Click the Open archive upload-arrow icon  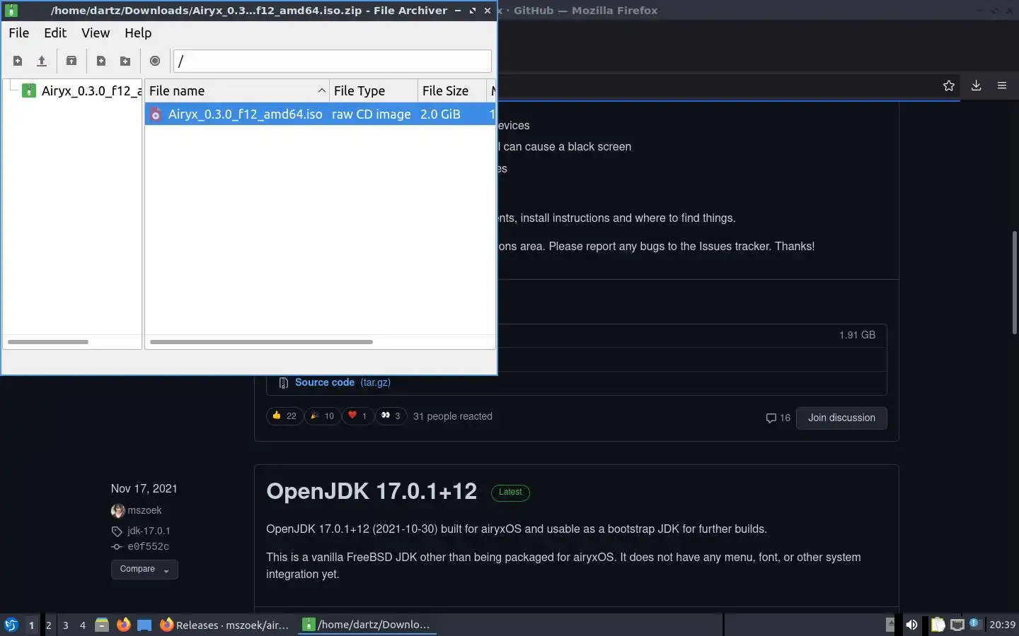42,61
